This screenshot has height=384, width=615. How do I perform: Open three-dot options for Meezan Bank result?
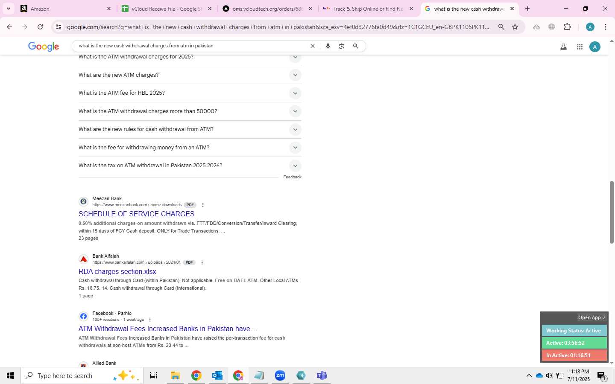tap(202, 205)
